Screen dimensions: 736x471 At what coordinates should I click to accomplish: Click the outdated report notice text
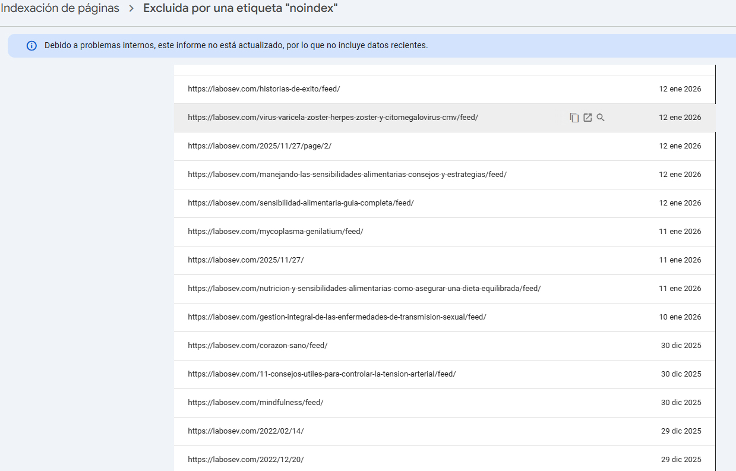236,46
